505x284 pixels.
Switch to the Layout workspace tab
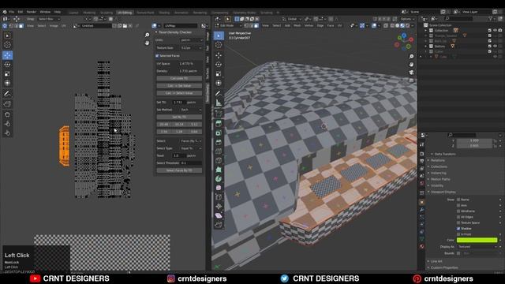pos(73,13)
